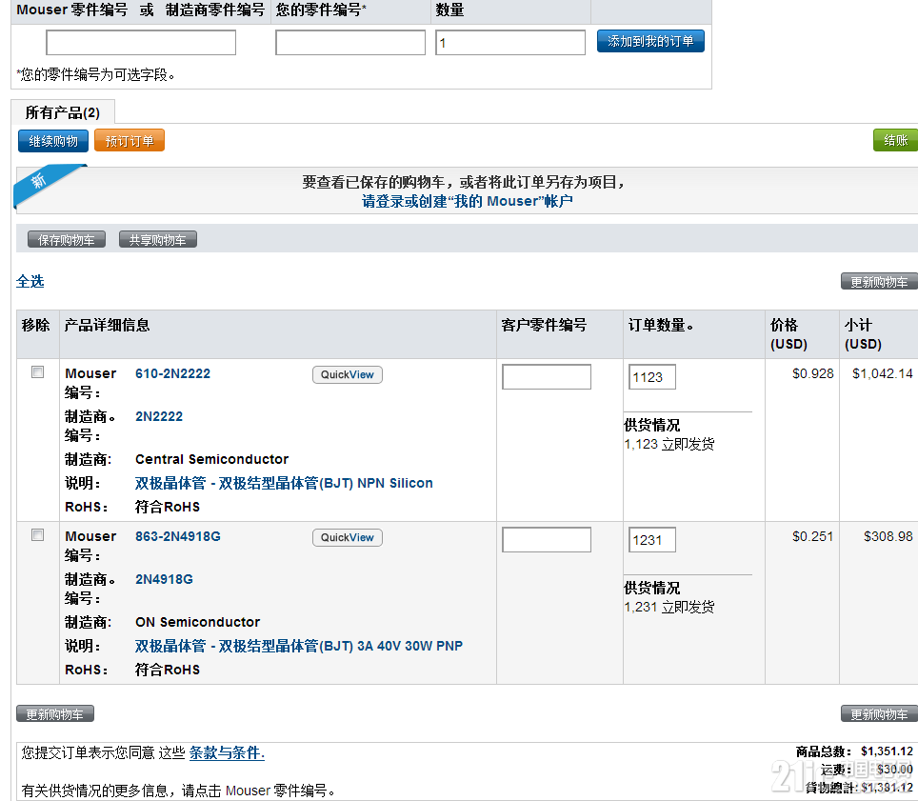The image size is (918, 801).
Task: Click the 全选 select-all link
Action: (30, 282)
